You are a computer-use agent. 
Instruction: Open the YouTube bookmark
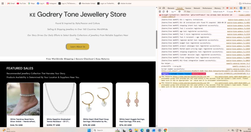(21, 3)
